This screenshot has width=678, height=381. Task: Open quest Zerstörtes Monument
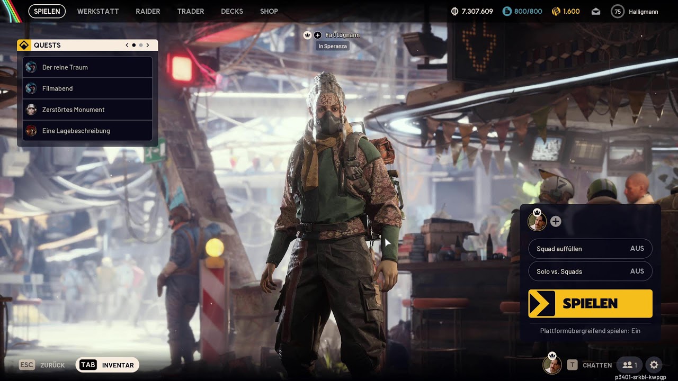pos(88,110)
